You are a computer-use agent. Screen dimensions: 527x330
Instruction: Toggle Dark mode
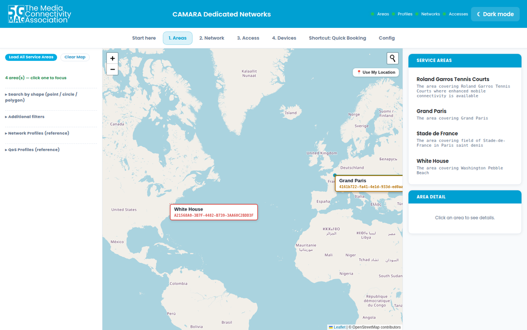[495, 14]
